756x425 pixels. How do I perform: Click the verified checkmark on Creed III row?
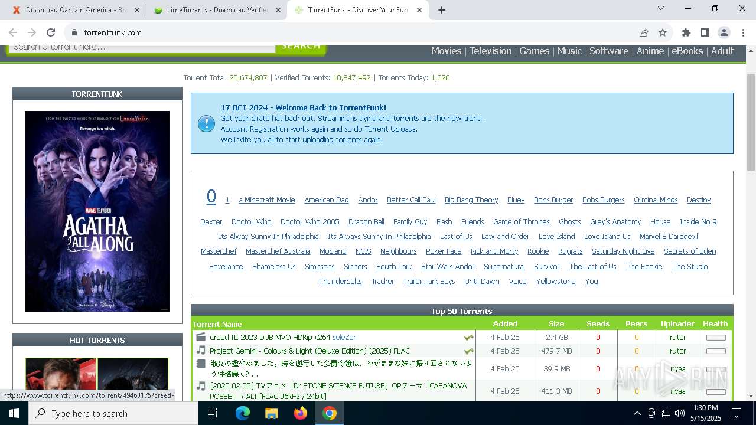[468, 338]
